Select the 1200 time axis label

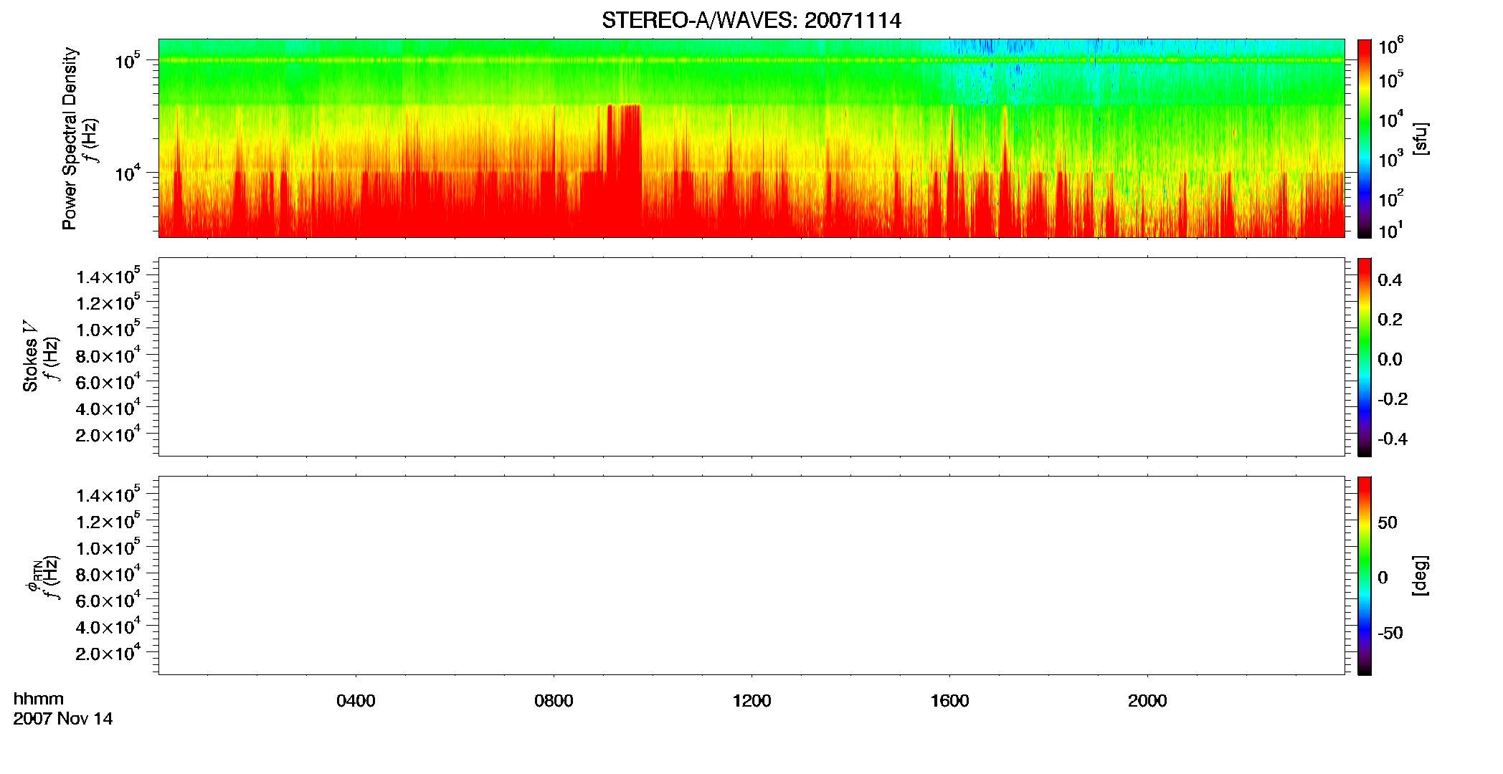point(751,701)
